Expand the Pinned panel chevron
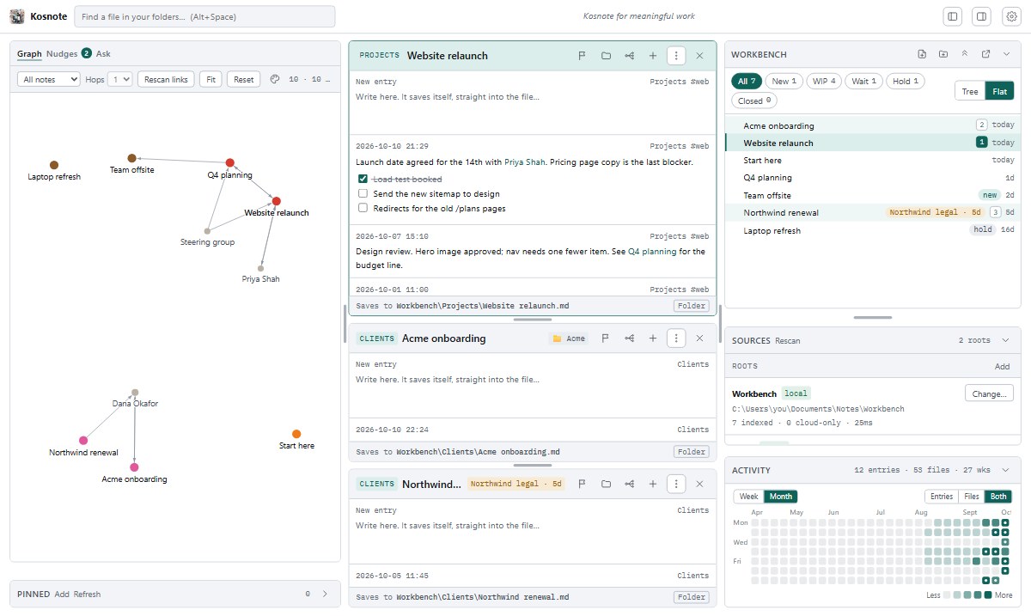 325,594
